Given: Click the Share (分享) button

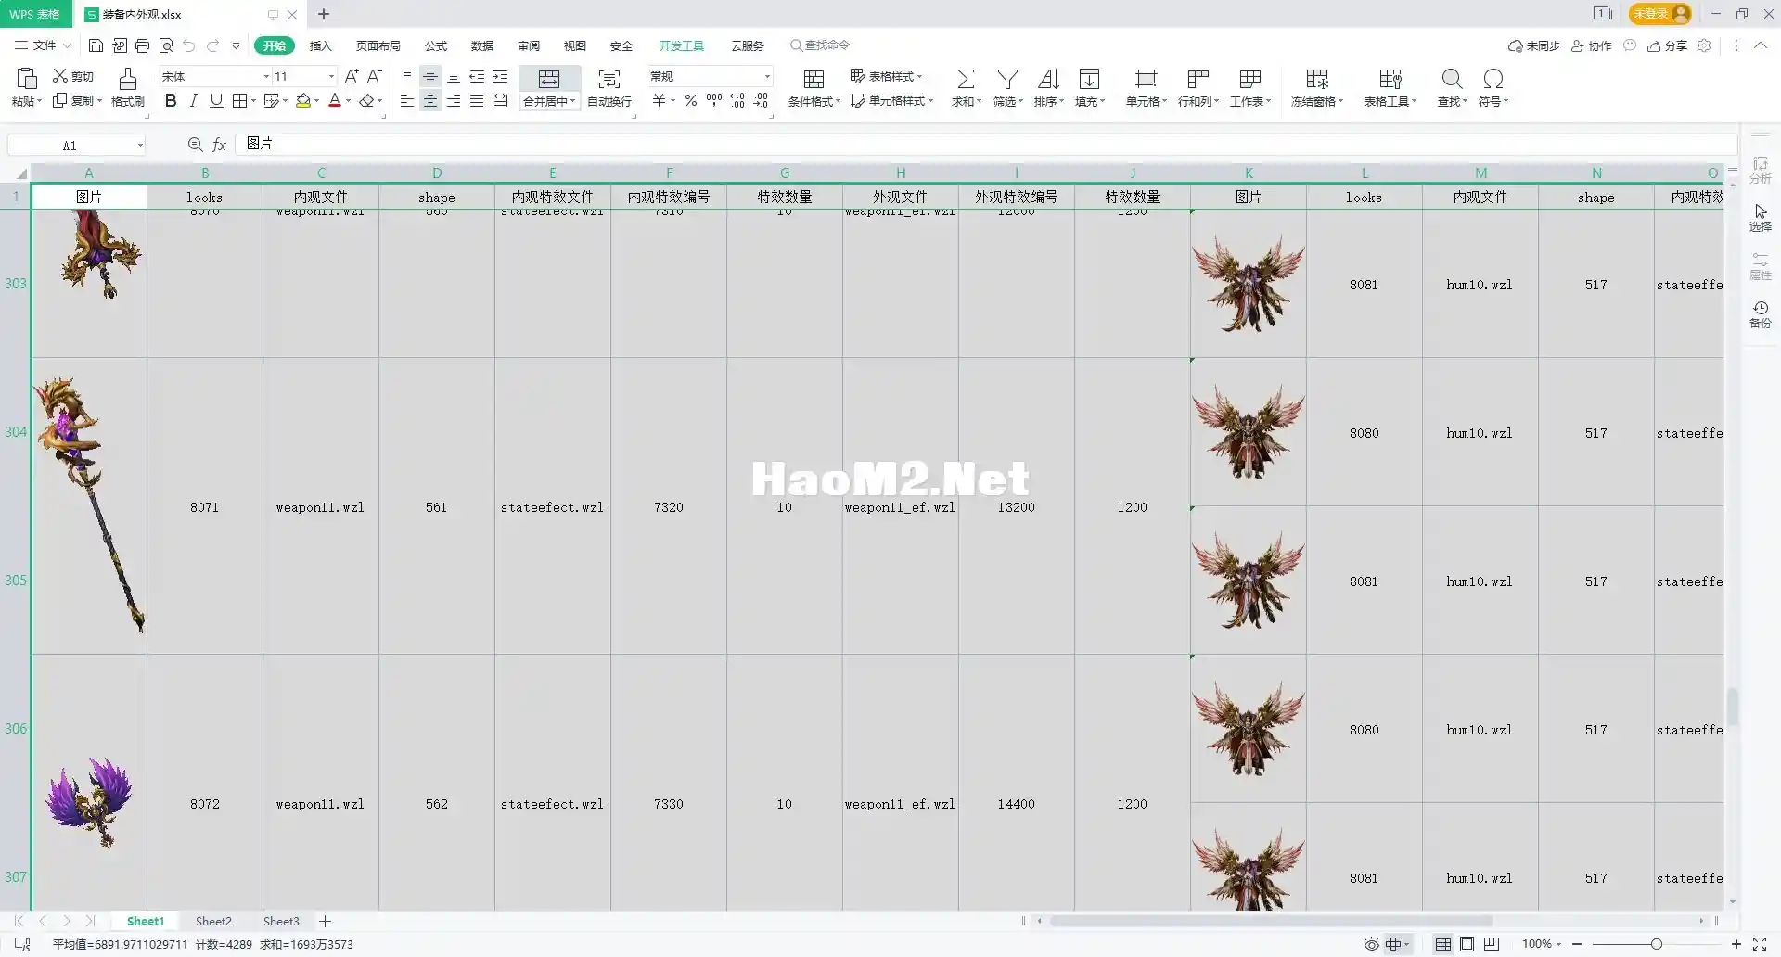Looking at the screenshot, I should pyautogui.click(x=1667, y=45).
